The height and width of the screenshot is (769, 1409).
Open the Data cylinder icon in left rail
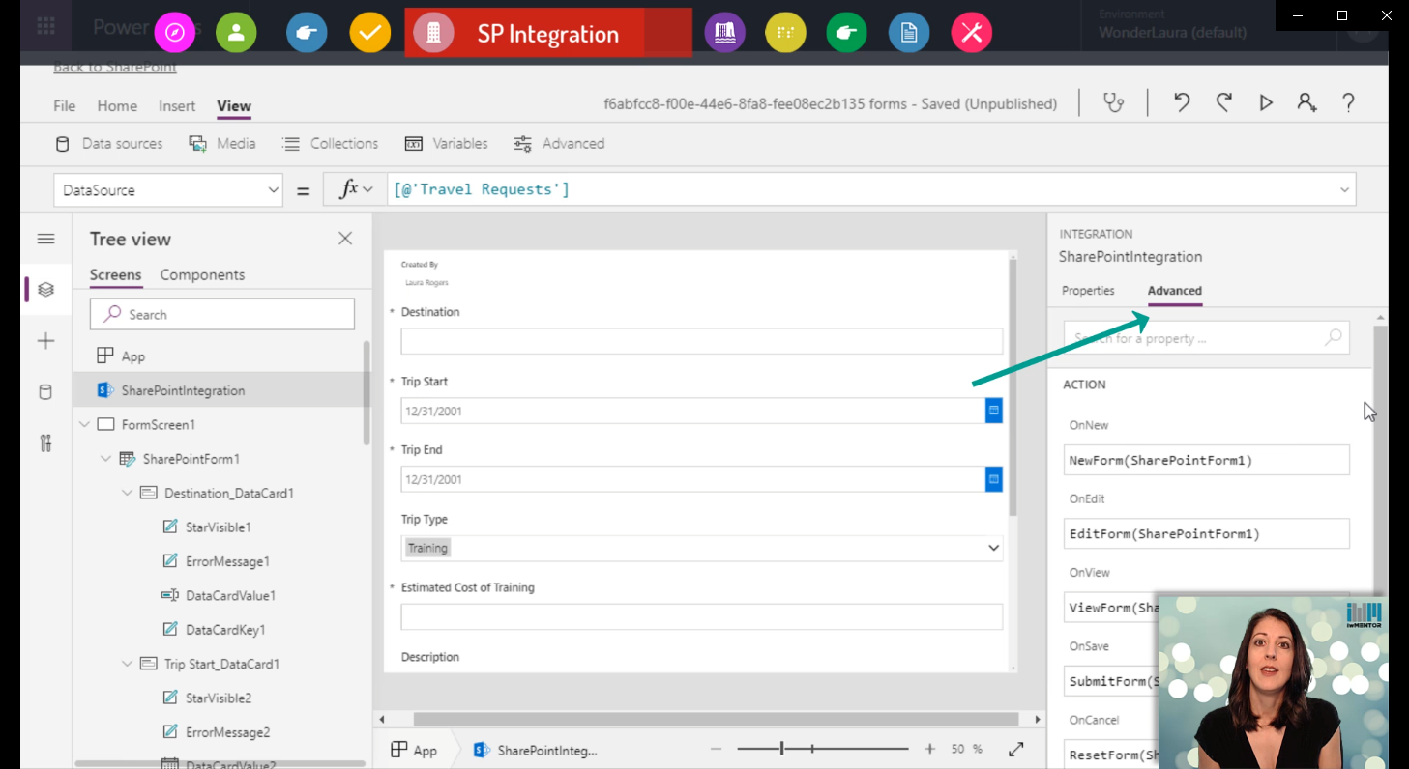pos(45,392)
